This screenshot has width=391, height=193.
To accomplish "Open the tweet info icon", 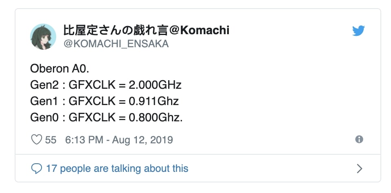I will pyautogui.click(x=359, y=140).
